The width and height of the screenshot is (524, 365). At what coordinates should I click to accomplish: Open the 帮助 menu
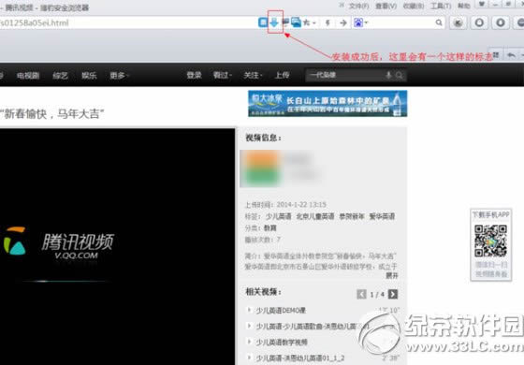[x=464, y=6]
